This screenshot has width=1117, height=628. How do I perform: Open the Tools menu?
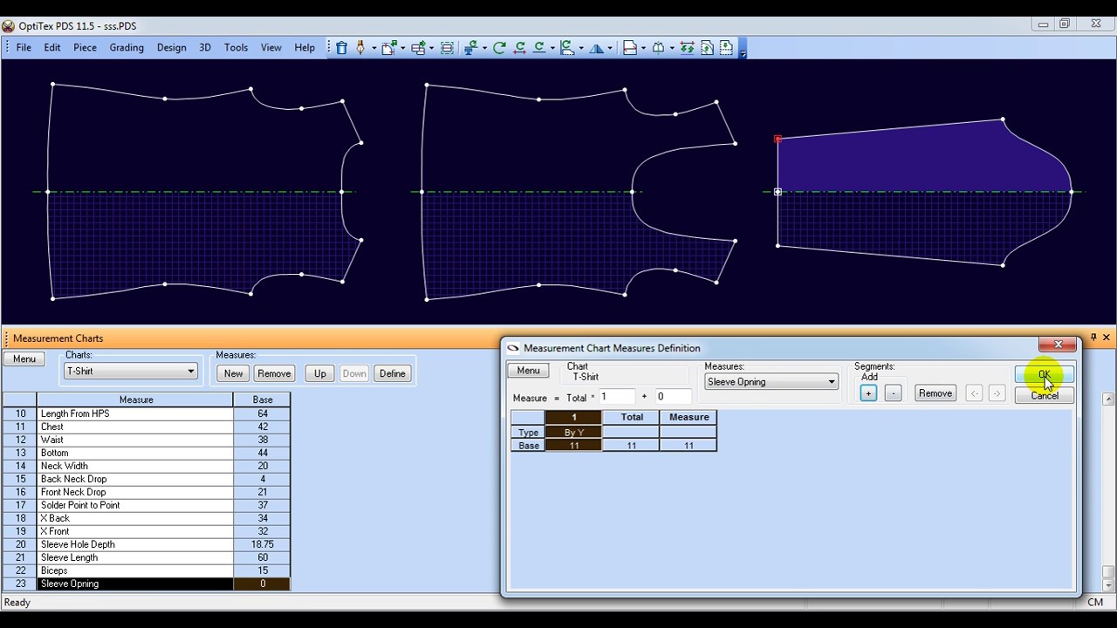pos(236,48)
